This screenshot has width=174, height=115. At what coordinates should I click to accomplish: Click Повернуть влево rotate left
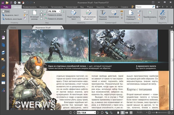53,15
